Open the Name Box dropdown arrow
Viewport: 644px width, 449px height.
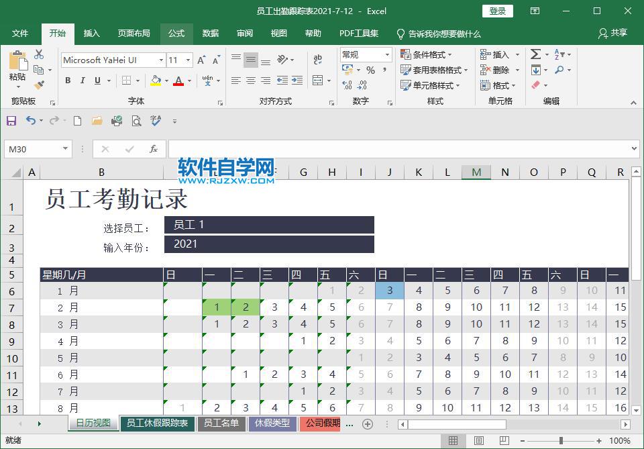point(65,149)
